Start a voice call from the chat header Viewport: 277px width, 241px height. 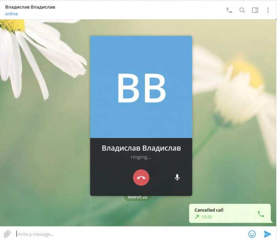click(x=229, y=10)
